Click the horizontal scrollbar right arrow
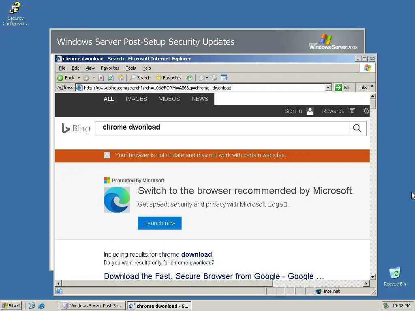 click(x=366, y=283)
